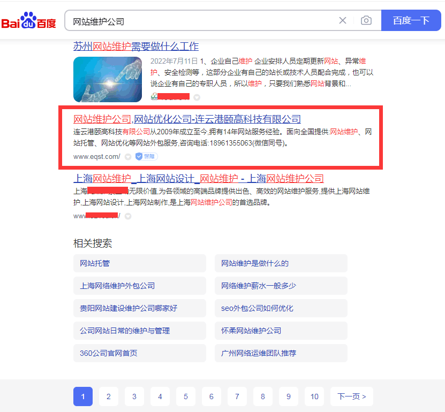
Task: Click the 相关搜索 heading text
Action: tap(93, 243)
